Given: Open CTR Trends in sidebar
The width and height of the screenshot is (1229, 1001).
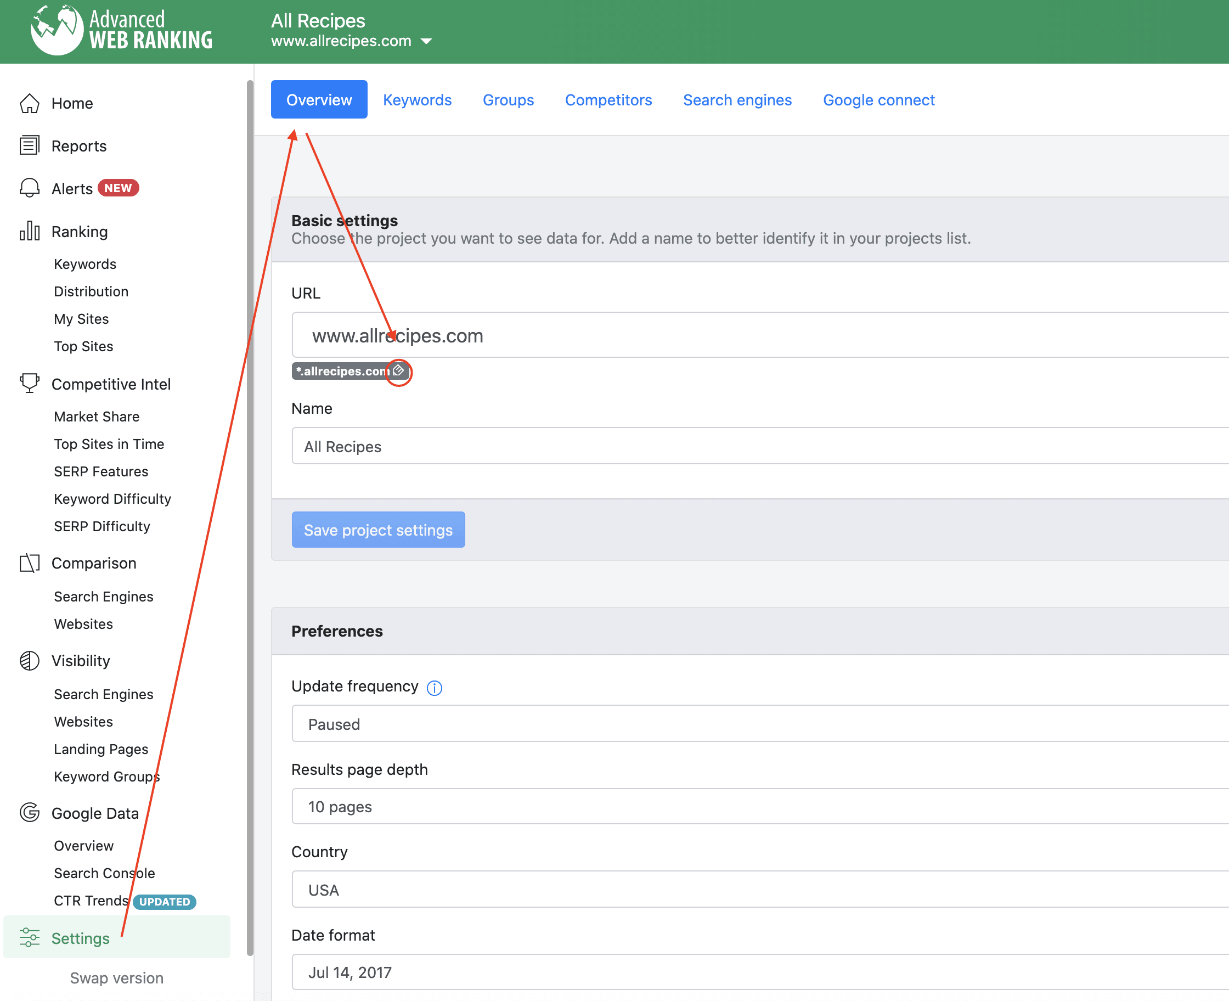Looking at the screenshot, I should pyautogui.click(x=91, y=901).
